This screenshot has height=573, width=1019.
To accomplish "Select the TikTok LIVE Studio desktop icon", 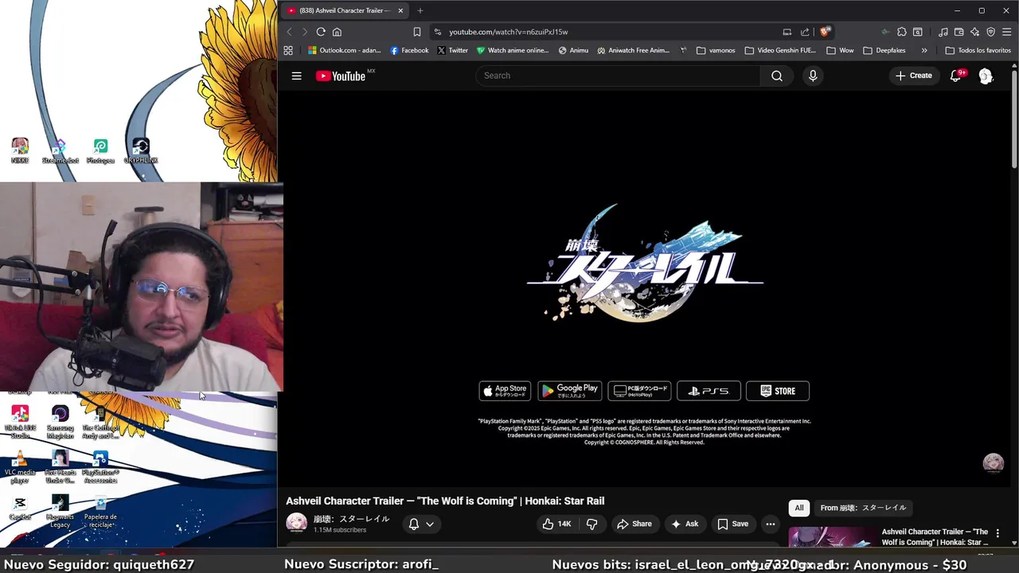I will click(x=20, y=422).
